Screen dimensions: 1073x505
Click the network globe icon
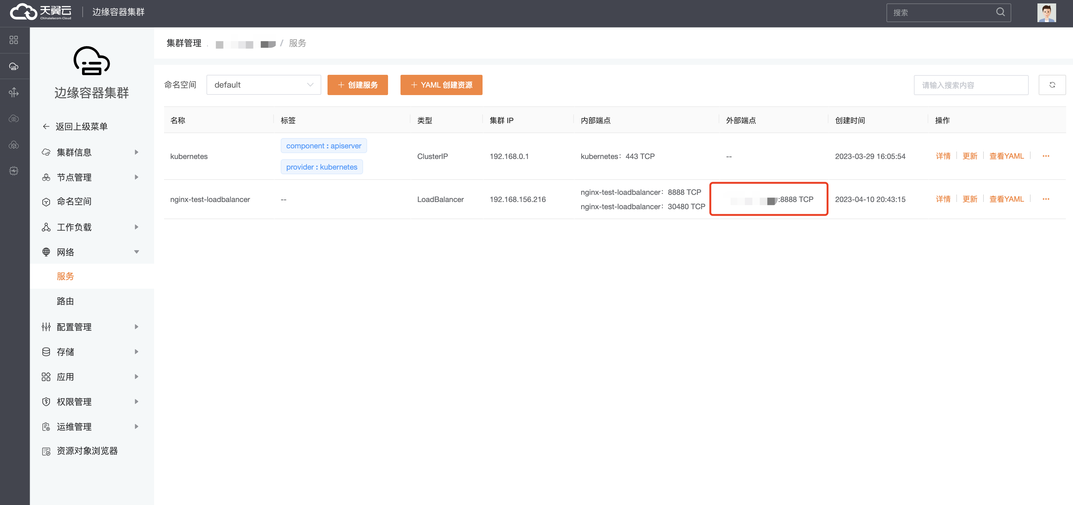click(46, 252)
